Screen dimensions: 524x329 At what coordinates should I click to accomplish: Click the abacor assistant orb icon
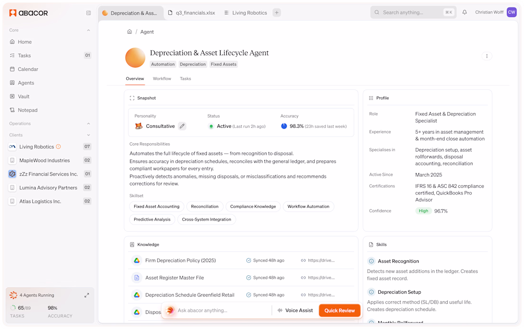(170, 310)
